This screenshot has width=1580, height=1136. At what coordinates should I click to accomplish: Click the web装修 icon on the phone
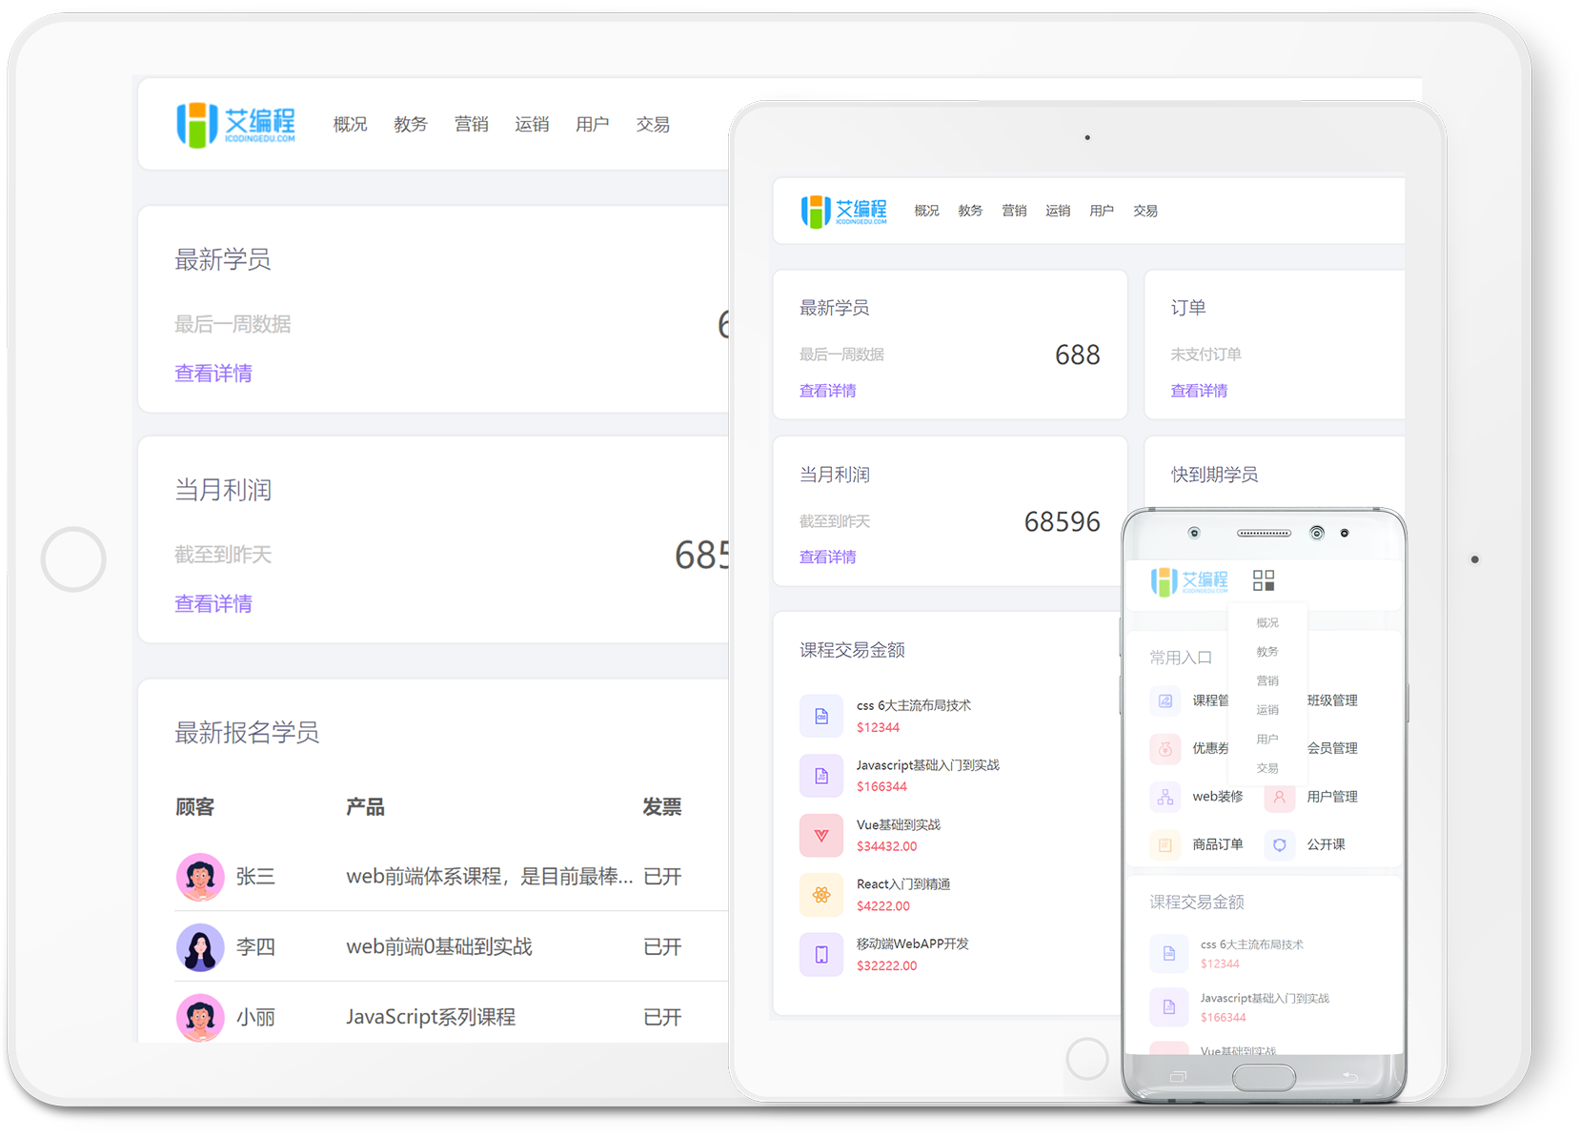click(1165, 797)
